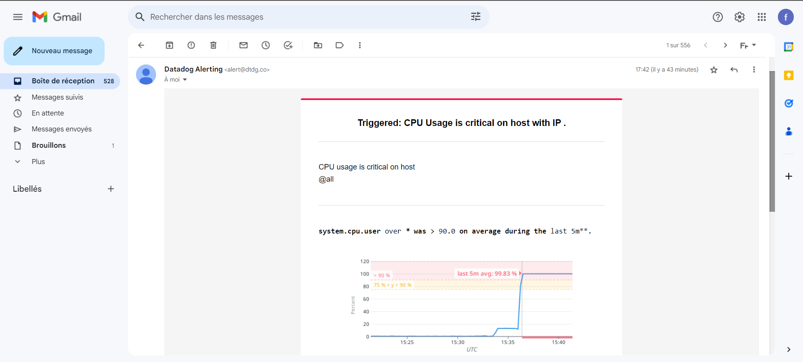Go back to inbox with arrow
Image resolution: width=803 pixels, height=362 pixels.
click(x=141, y=45)
